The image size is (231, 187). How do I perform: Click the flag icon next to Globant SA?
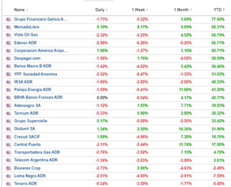[x=8, y=129]
